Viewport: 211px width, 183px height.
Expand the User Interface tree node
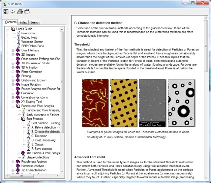[13, 50]
